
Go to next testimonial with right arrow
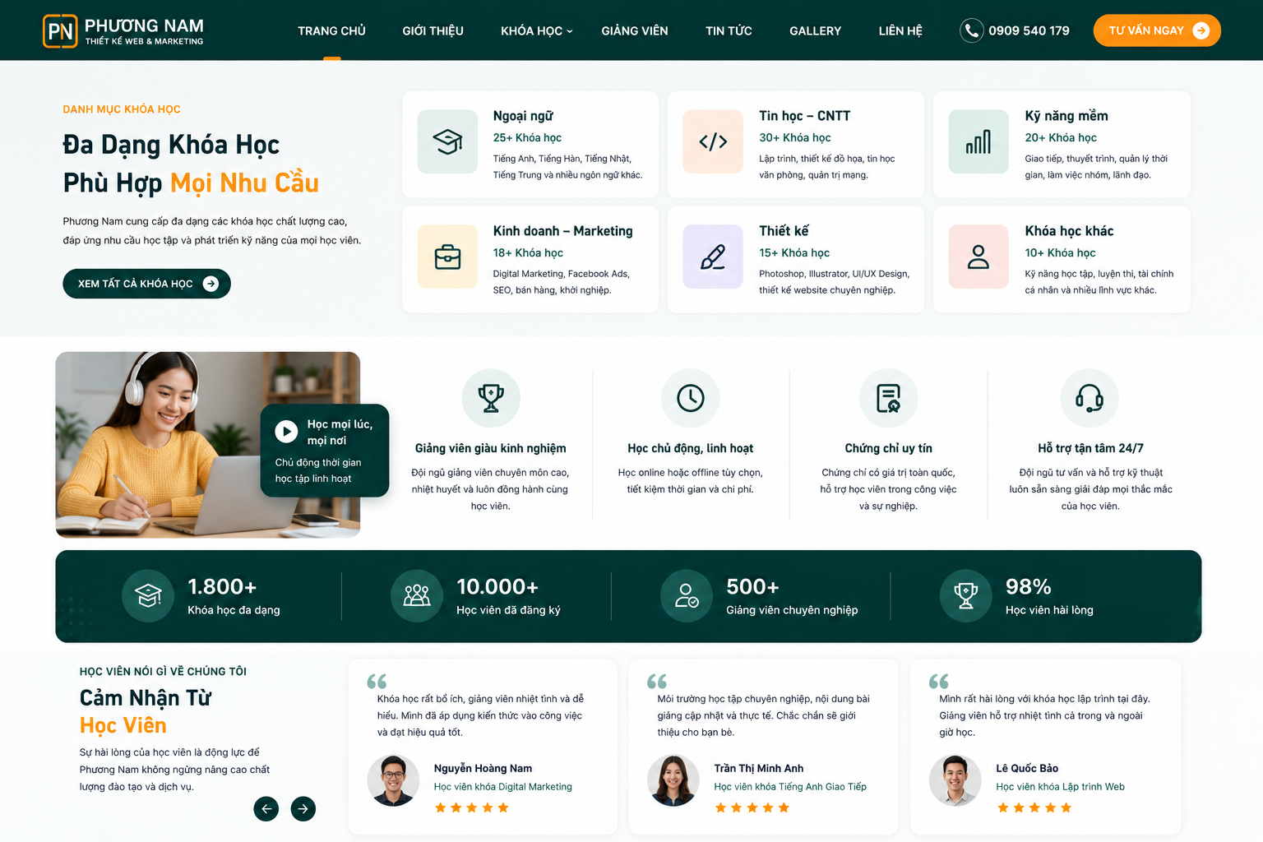point(303,809)
